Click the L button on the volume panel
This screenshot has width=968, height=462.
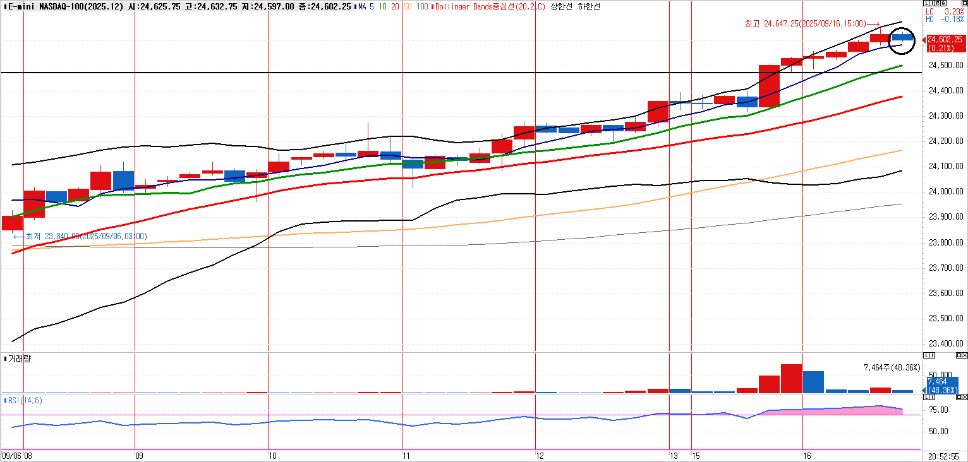(x=926, y=356)
